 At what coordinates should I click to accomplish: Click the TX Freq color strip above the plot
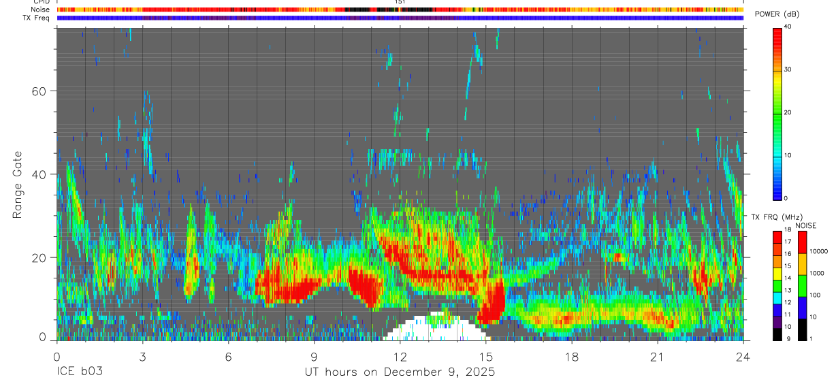coord(400,18)
